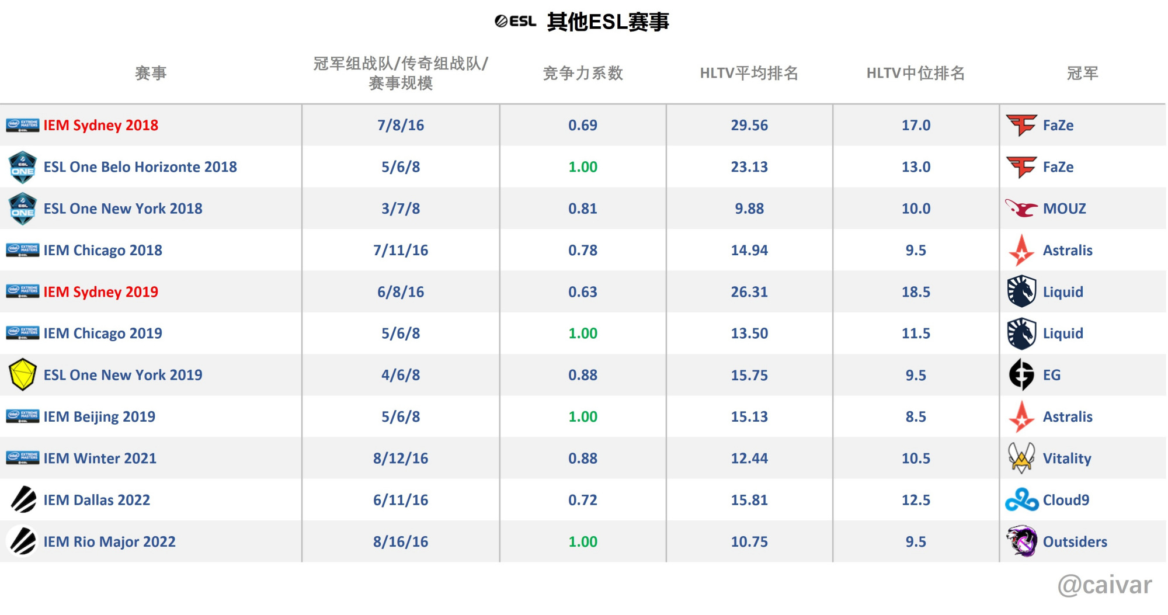Click the EG champion name
1168x615 pixels.
point(1052,374)
